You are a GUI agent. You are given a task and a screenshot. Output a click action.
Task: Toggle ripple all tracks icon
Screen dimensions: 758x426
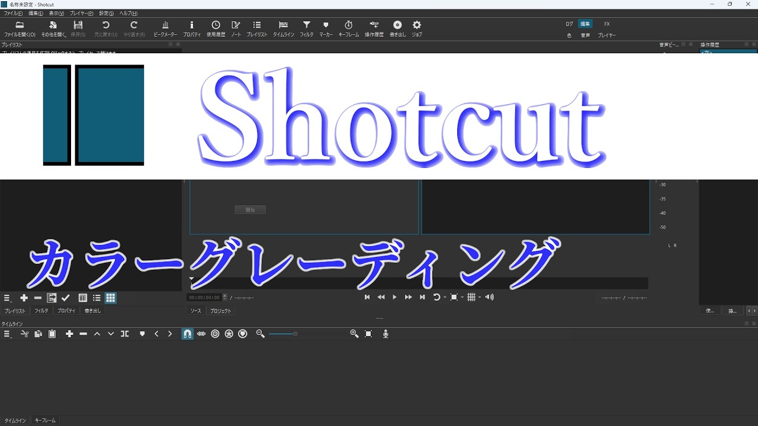[229, 334]
